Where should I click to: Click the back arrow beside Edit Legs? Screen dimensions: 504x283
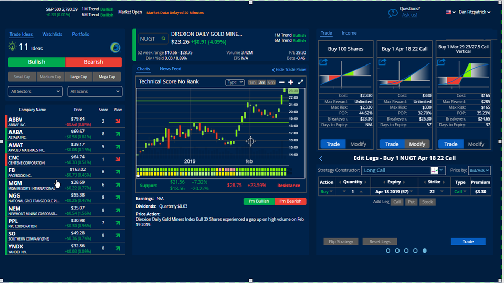click(x=321, y=158)
